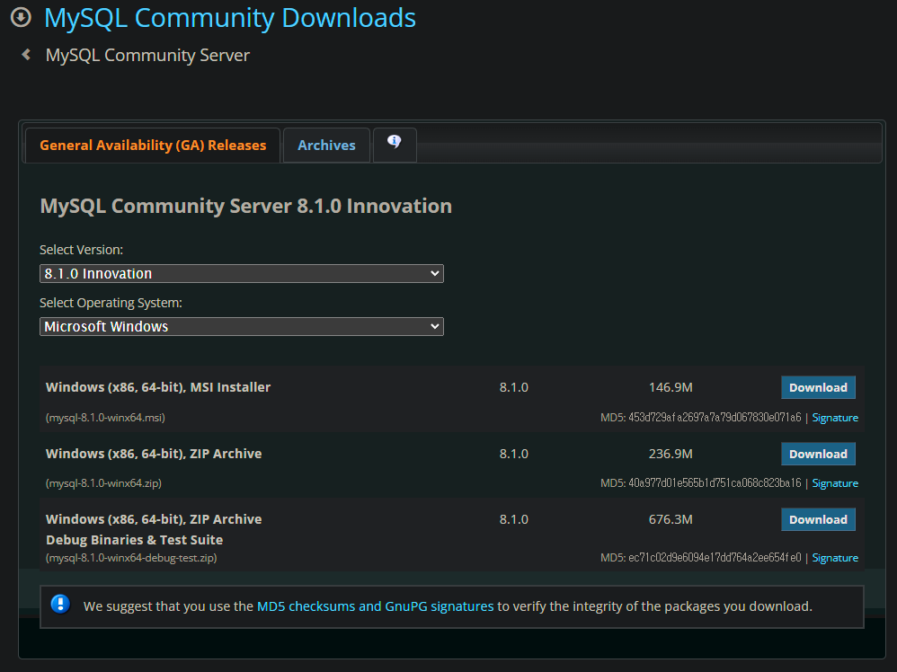Screen dimensions: 897x672
Task: Open Signature link for mysql-8.1.0-winx64.zip
Action: [x=835, y=483]
